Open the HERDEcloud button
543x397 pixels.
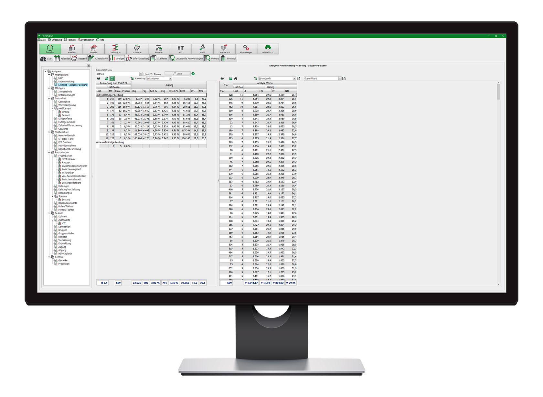(x=268, y=49)
